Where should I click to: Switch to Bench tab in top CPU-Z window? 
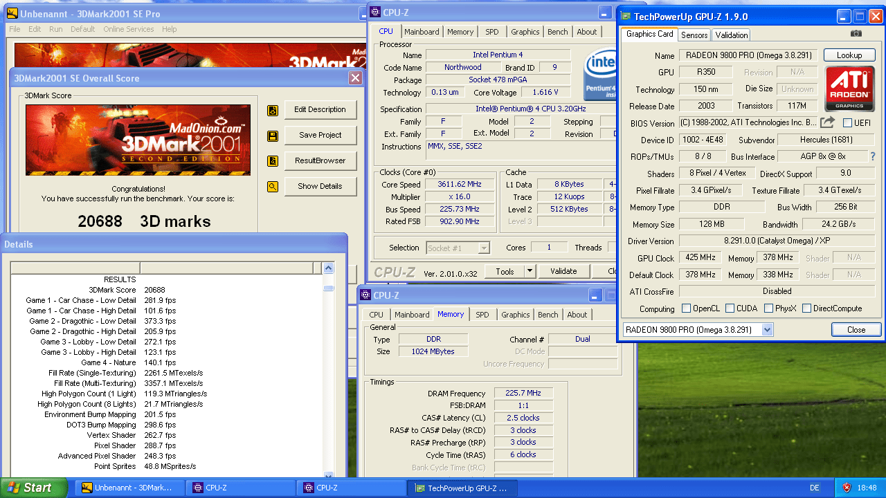tap(557, 32)
